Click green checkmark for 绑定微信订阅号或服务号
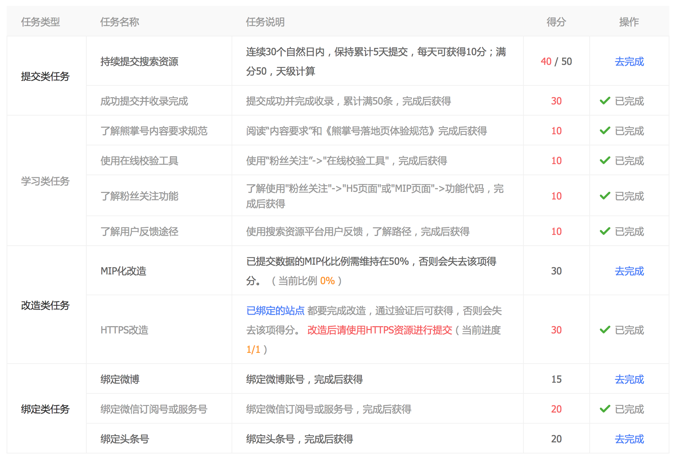 [605, 409]
